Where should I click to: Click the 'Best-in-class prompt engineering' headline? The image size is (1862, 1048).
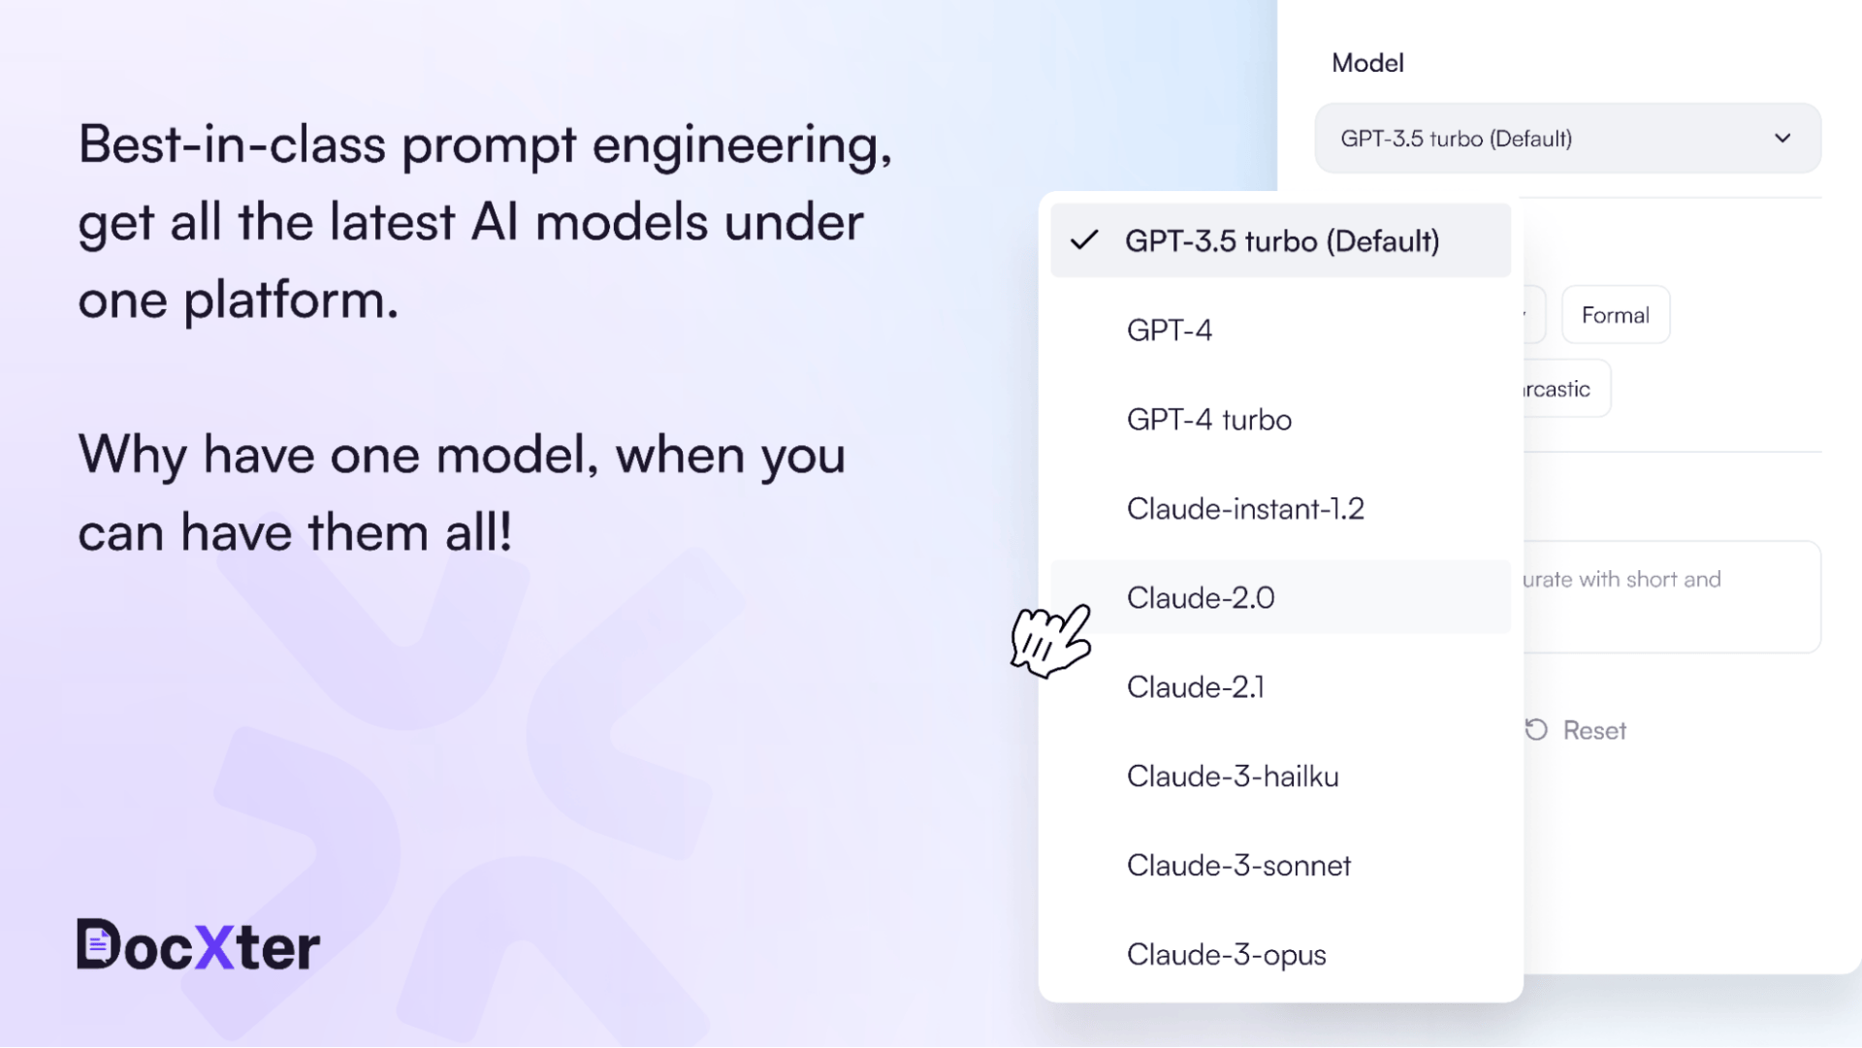(x=485, y=145)
